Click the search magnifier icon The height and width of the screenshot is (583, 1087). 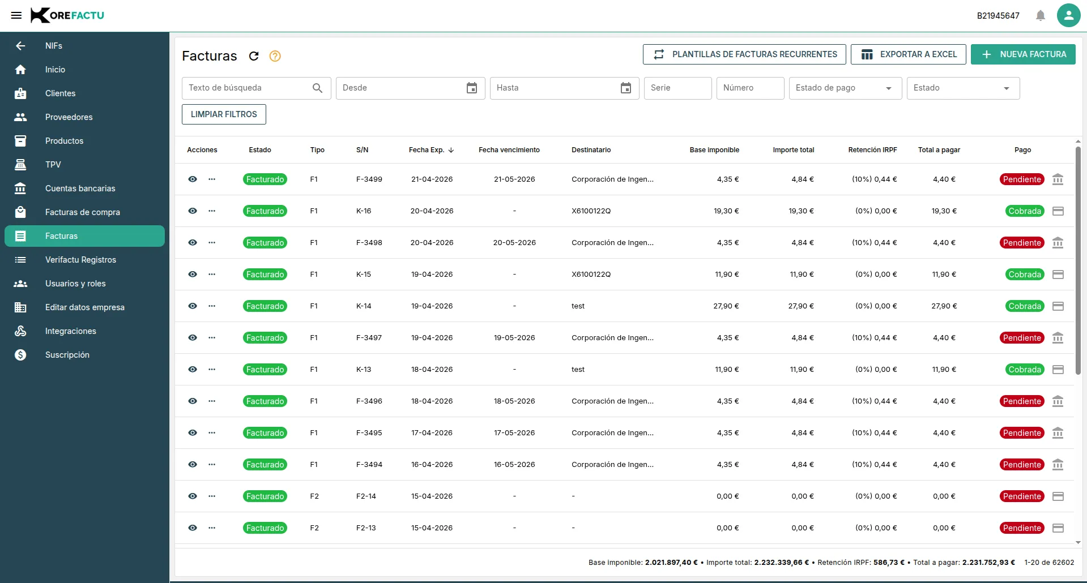pos(318,88)
